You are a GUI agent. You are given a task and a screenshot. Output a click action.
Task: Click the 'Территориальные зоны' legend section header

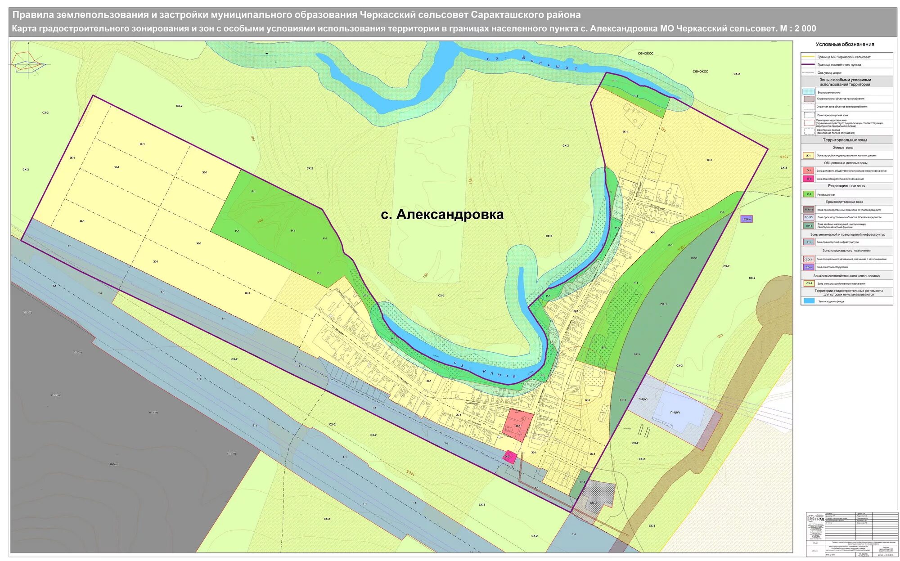pos(845,140)
